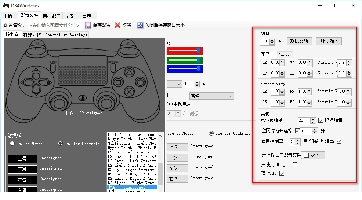The image size is (362, 200).
Task: Click the touchpad on the controller image
Action: 83,71
